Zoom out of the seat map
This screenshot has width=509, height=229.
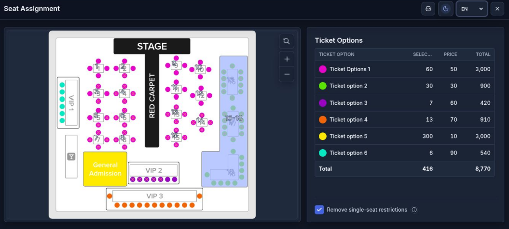tap(287, 74)
